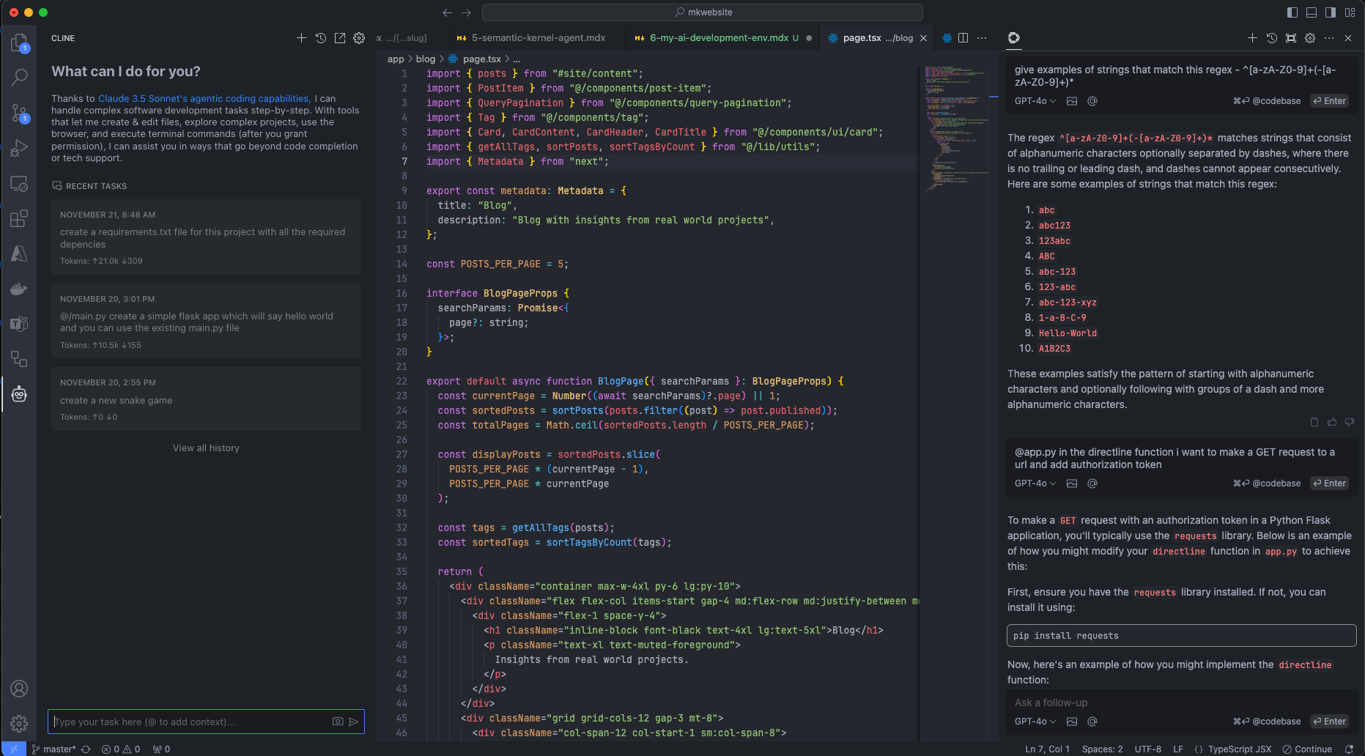Open the Cline robot view in the activity bar
1365x756 pixels.
(x=19, y=394)
